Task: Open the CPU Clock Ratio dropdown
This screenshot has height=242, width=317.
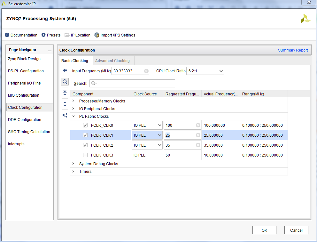Action: tap(205, 71)
